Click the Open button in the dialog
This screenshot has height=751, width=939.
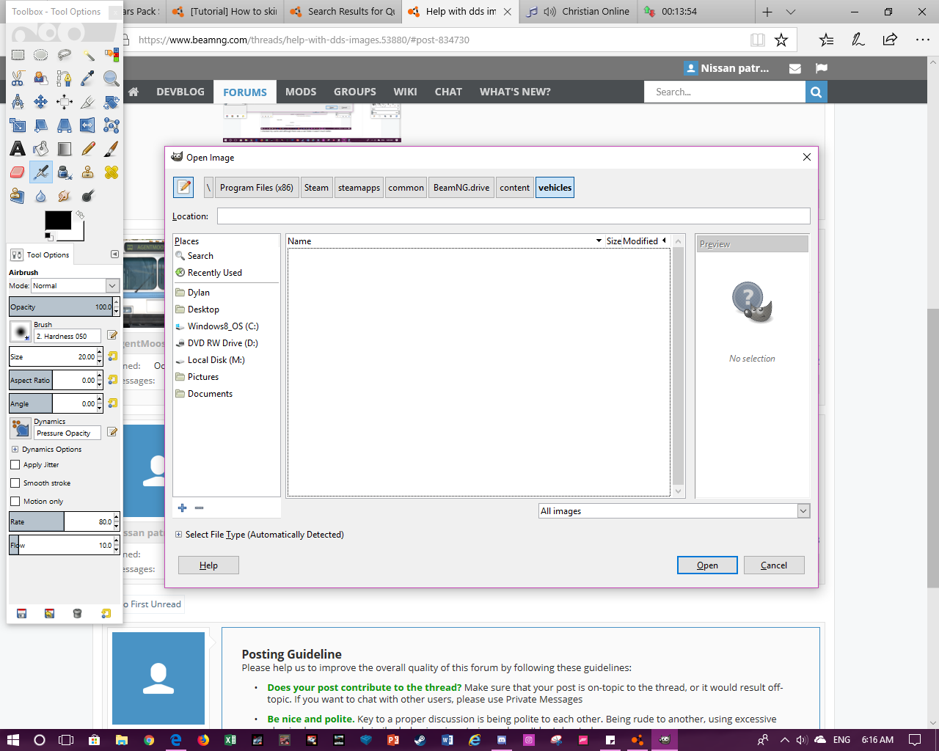[707, 565]
